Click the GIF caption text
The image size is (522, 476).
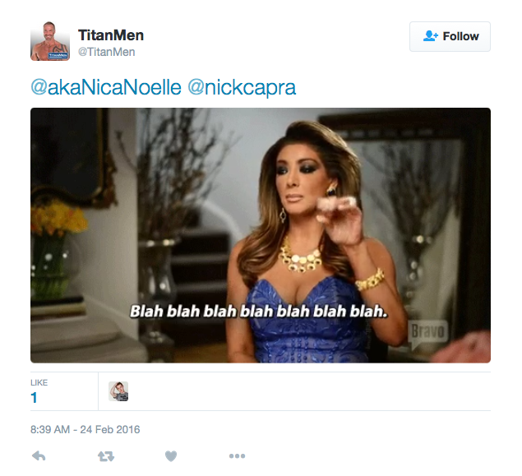259,312
